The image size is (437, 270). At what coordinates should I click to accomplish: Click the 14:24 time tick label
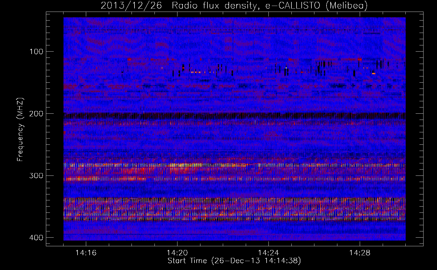[x=268, y=253]
